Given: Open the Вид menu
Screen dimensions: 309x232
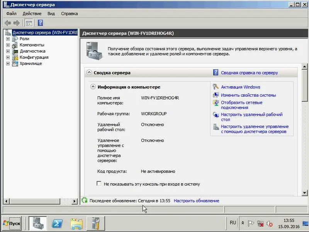Looking at the screenshot, I should tap(51, 14).
